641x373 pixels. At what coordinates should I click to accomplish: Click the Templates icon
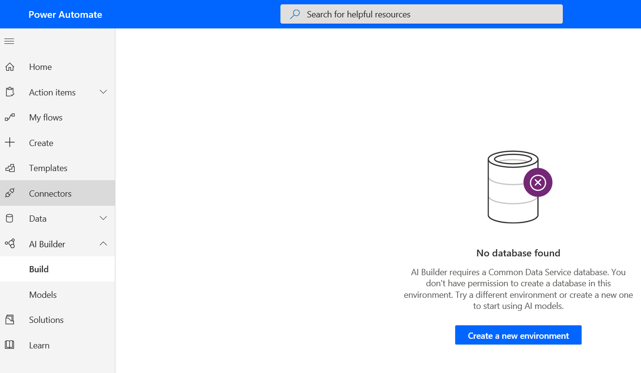pos(10,168)
